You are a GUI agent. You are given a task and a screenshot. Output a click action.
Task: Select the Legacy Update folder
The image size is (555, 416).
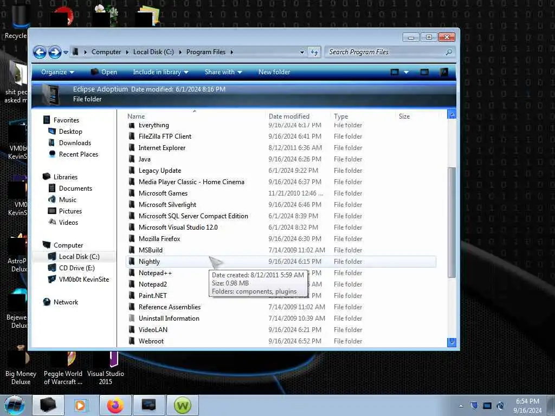pyautogui.click(x=160, y=171)
